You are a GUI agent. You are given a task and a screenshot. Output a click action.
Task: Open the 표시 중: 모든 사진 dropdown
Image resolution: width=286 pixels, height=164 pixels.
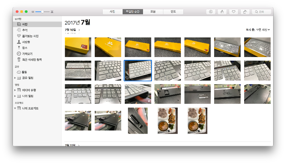point(258,30)
